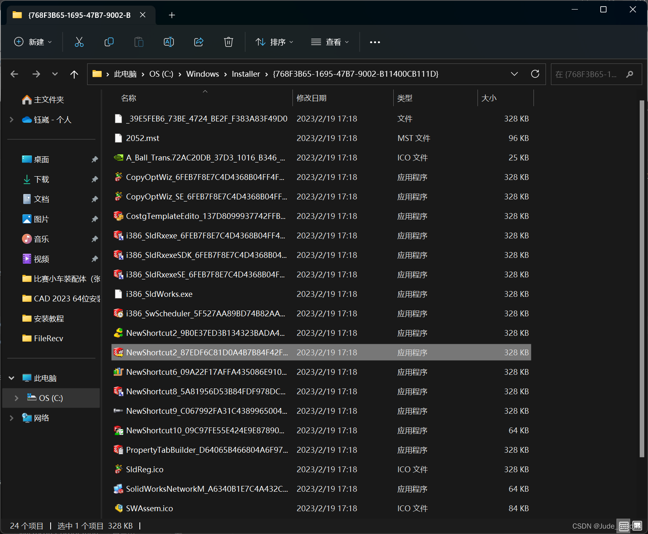Click the Windows breadcrumb segment
This screenshot has width=648, height=534.
pos(202,74)
